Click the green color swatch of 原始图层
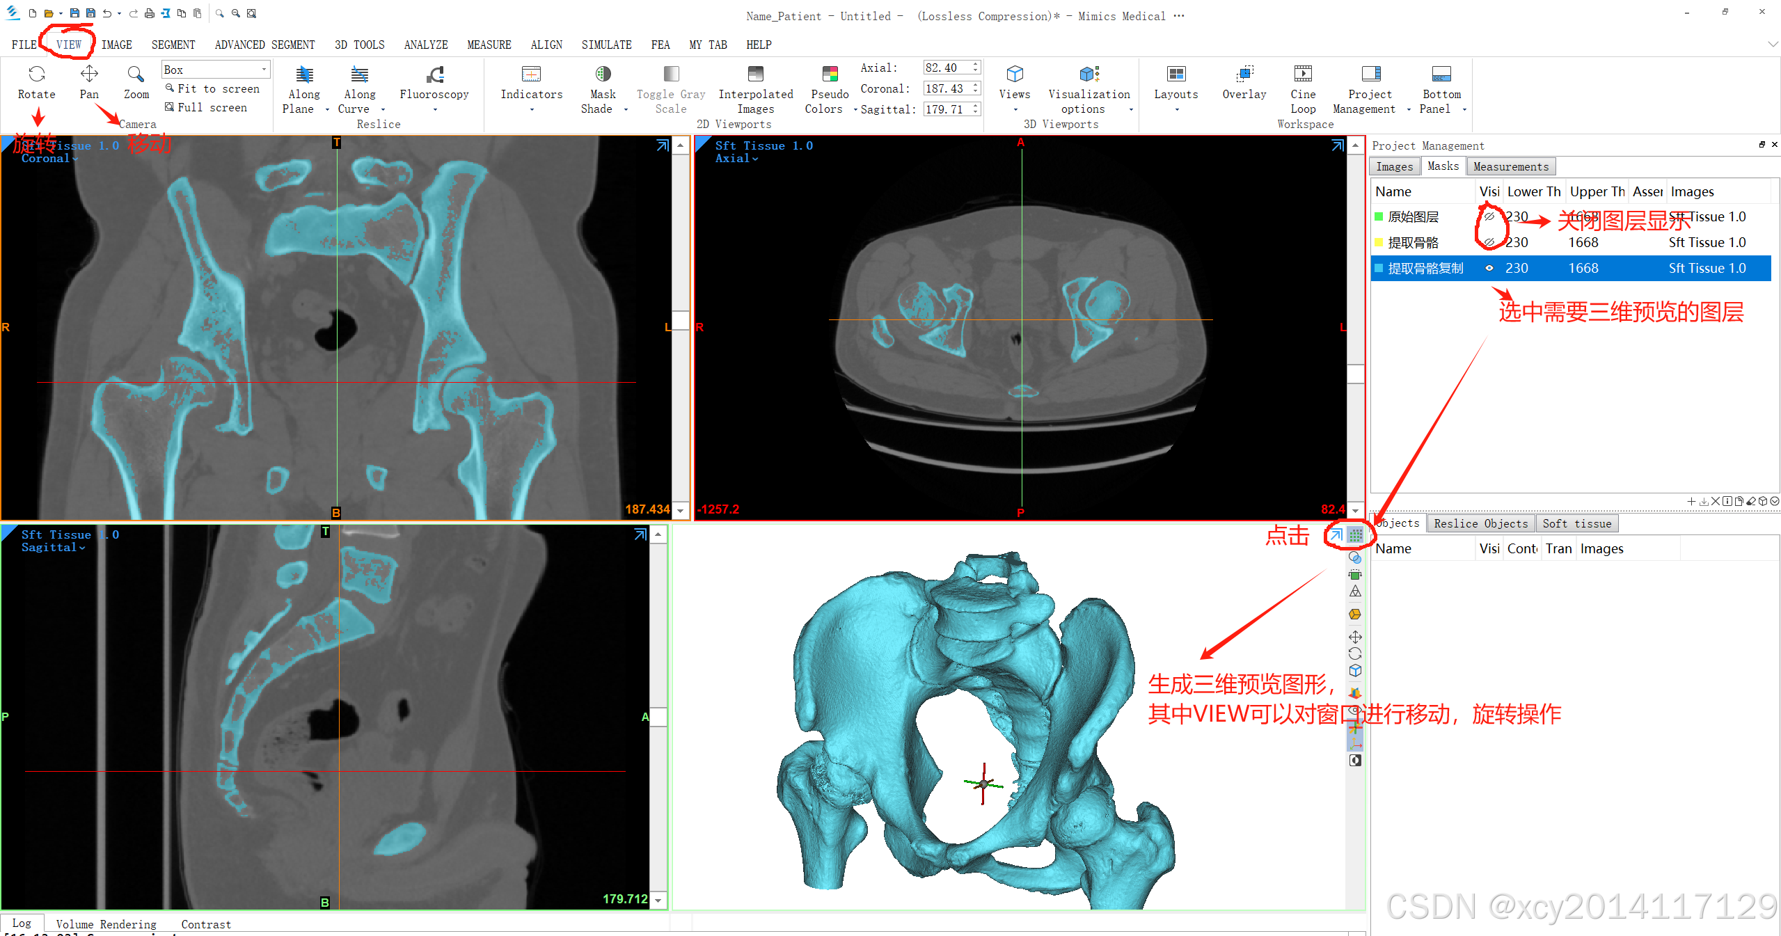Image resolution: width=1781 pixels, height=936 pixels. pyautogui.click(x=1379, y=216)
